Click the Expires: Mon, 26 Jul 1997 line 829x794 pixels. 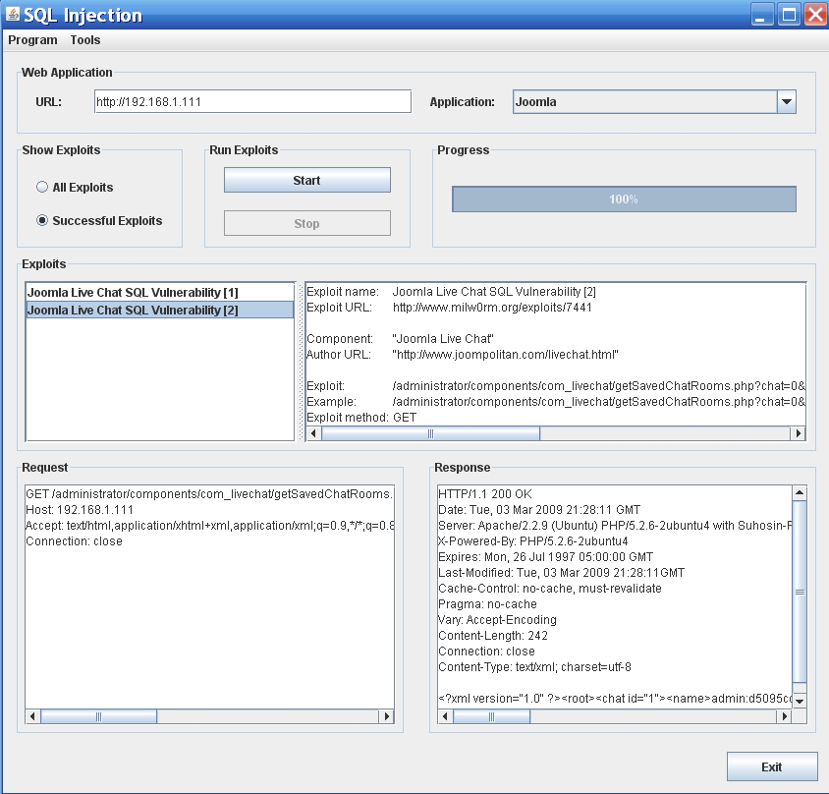545,557
